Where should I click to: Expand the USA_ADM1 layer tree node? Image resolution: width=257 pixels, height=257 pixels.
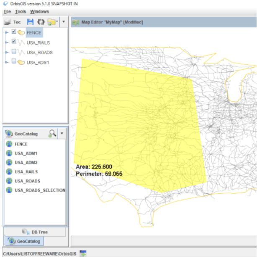click(x=6, y=62)
